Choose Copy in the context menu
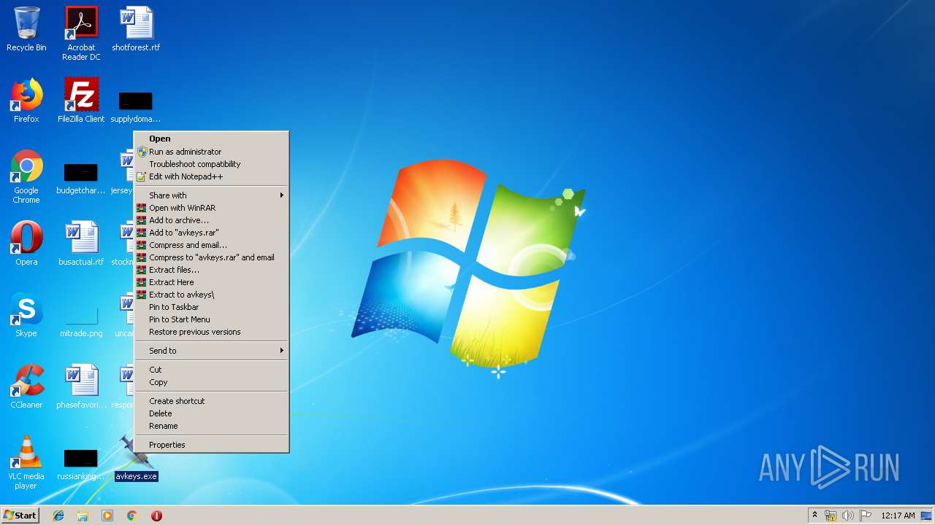The width and height of the screenshot is (935, 525). pos(211,382)
